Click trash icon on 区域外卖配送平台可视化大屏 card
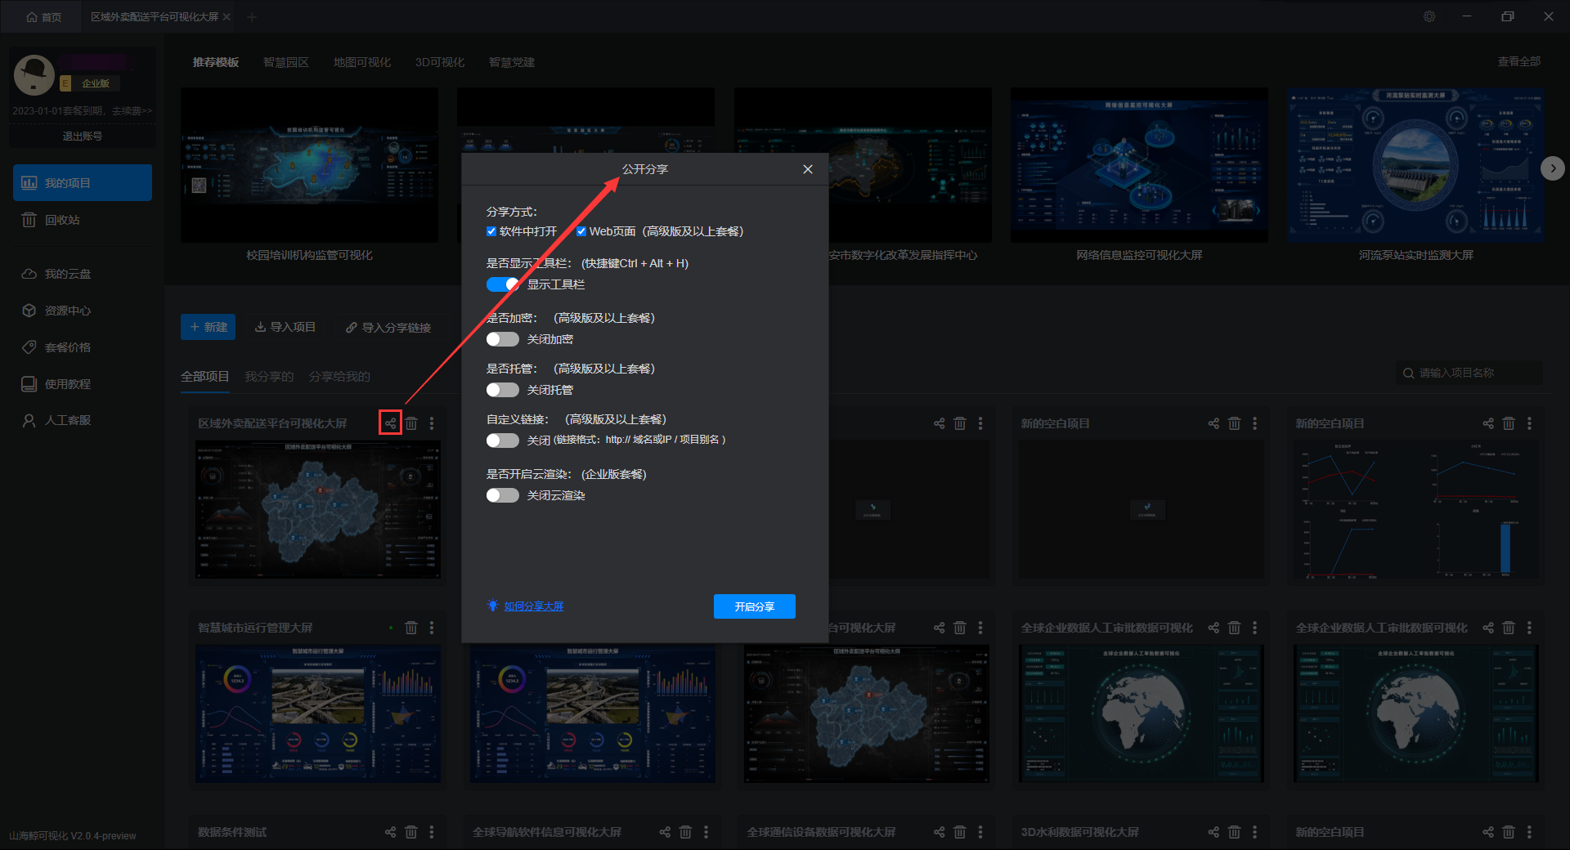Screen dimensions: 1570x850 (411, 423)
